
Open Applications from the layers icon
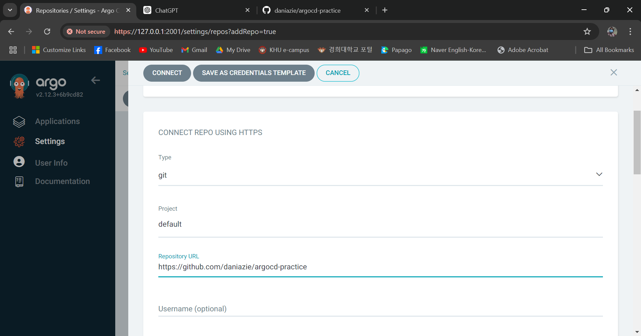click(x=19, y=122)
